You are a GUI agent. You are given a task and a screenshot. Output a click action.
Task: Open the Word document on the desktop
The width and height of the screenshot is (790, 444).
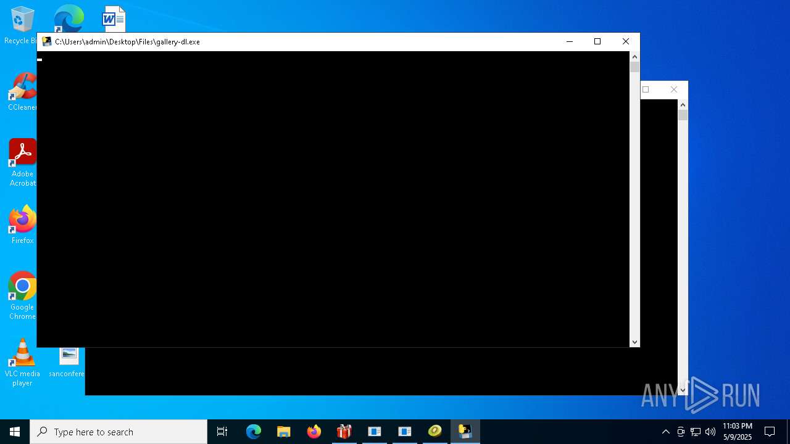click(114, 18)
